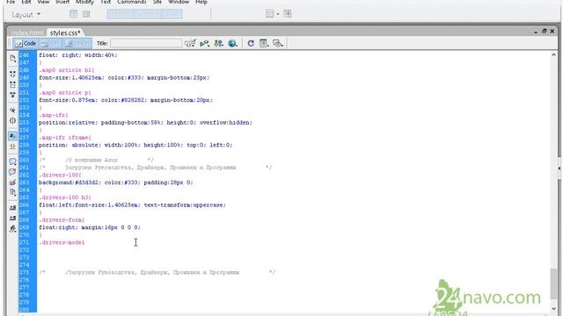Click second layout icon beside Layout dropdown
This screenshot has height=316, width=563.
pos(86,14)
